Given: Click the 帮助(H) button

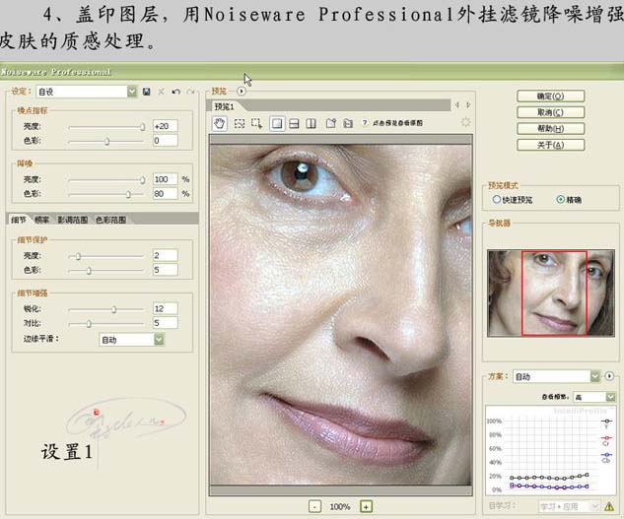Looking at the screenshot, I should point(551,128).
